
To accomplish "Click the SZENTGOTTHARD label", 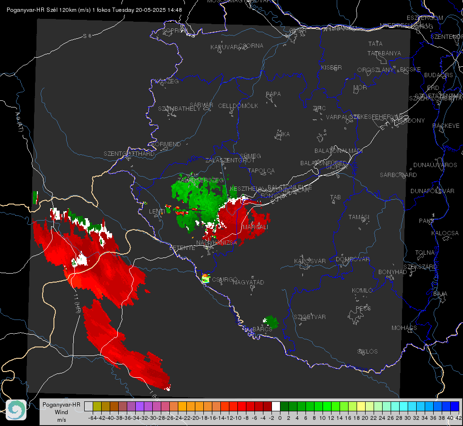I will coord(129,154).
